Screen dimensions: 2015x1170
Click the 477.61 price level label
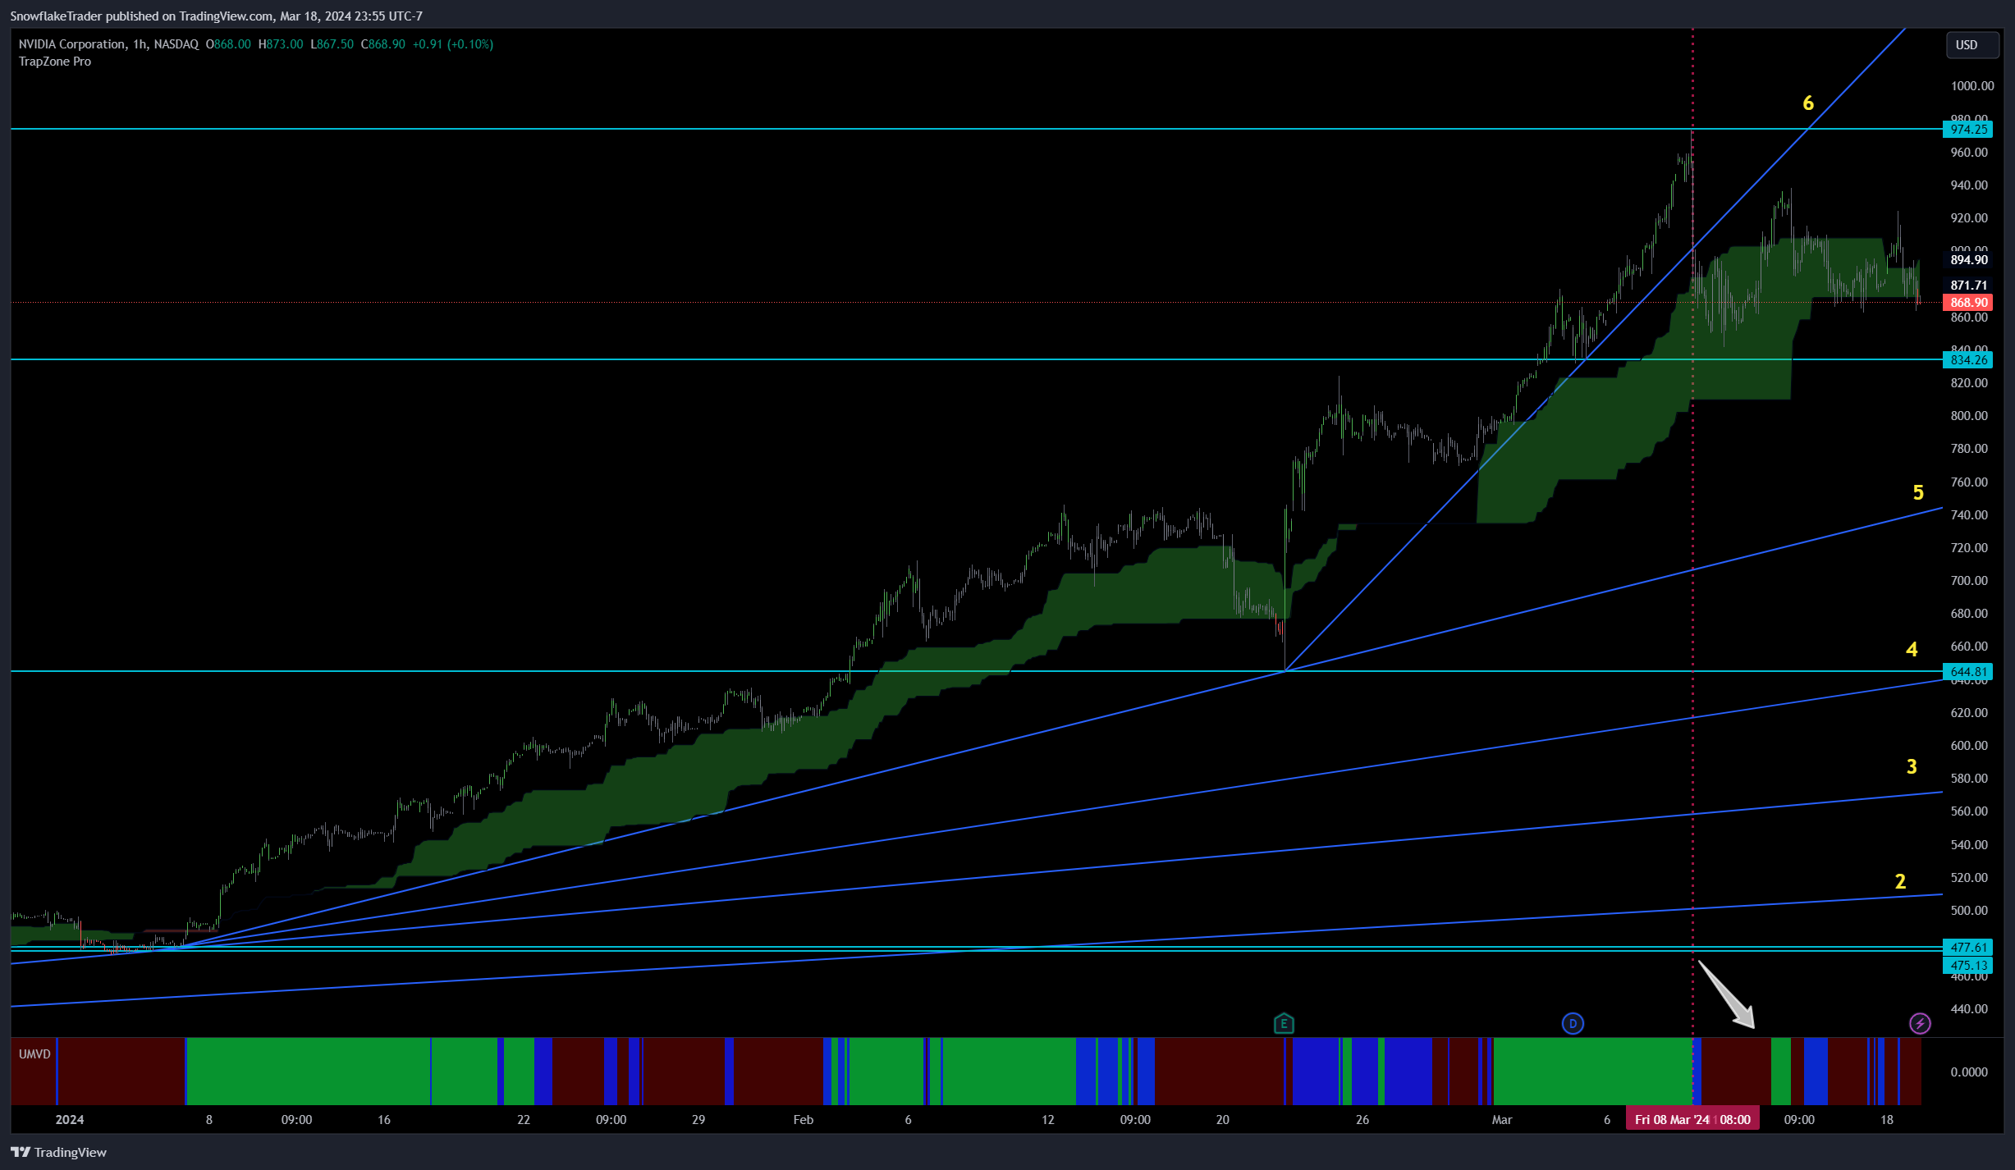tap(1967, 947)
